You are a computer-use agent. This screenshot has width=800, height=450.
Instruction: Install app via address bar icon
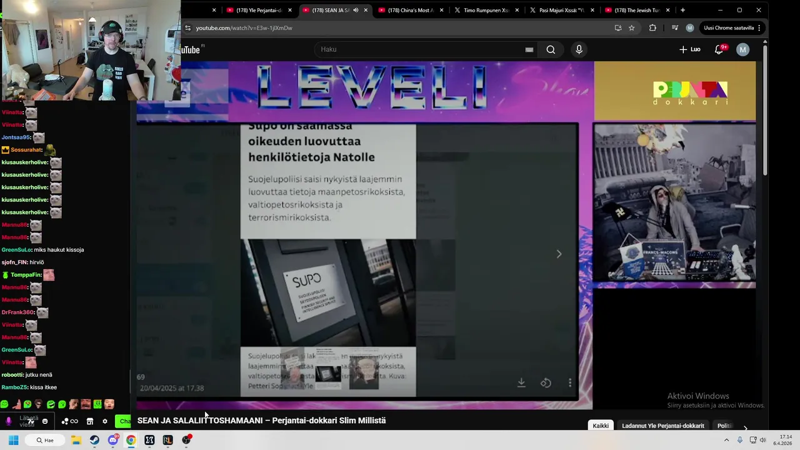click(618, 28)
